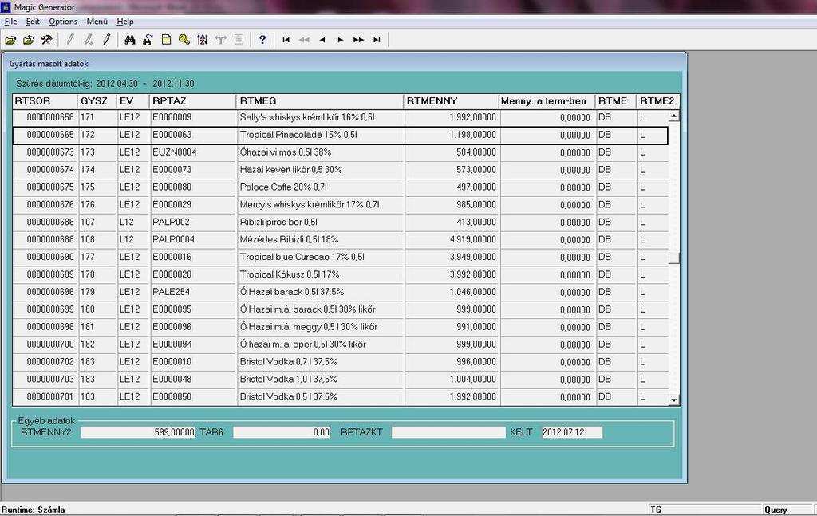Image resolution: width=817 pixels, height=516 pixels.
Task: Click the greyed T-shaped toolbar icon
Action: point(220,40)
